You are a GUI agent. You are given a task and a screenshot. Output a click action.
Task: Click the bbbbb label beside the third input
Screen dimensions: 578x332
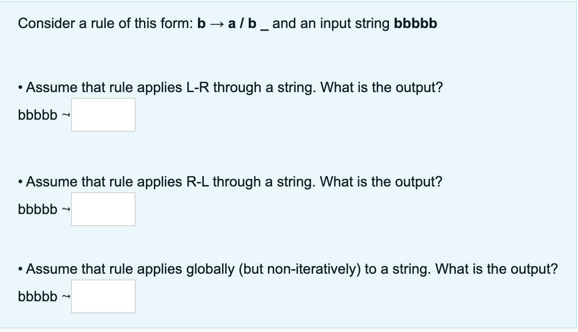tap(38, 297)
